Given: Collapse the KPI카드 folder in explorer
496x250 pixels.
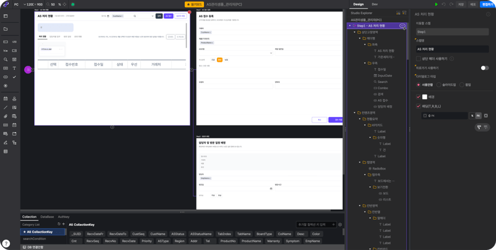Looking at the screenshot, I should coord(365,125).
